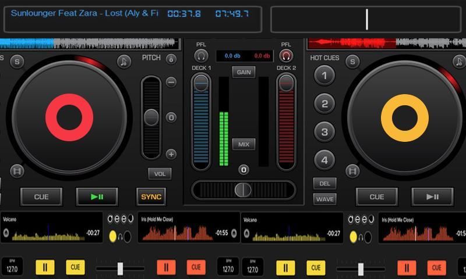Toggle the pitch lock icon beside PITCH
Image resolution: width=466 pixels, height=279 pixels.
(171, 59)
